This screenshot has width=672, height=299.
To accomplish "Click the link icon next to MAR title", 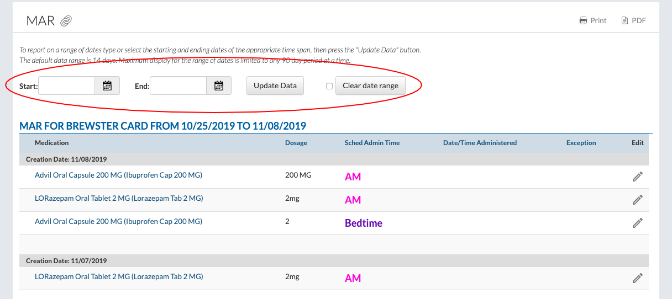I will [66, 21].
